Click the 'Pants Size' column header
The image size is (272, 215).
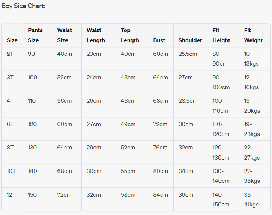tap(35, 35)
